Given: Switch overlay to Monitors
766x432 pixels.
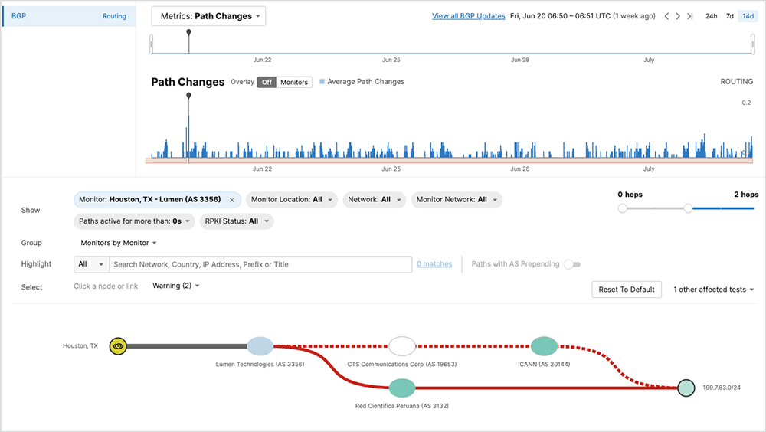Looking at the screenshot, I should coord(293,82).
